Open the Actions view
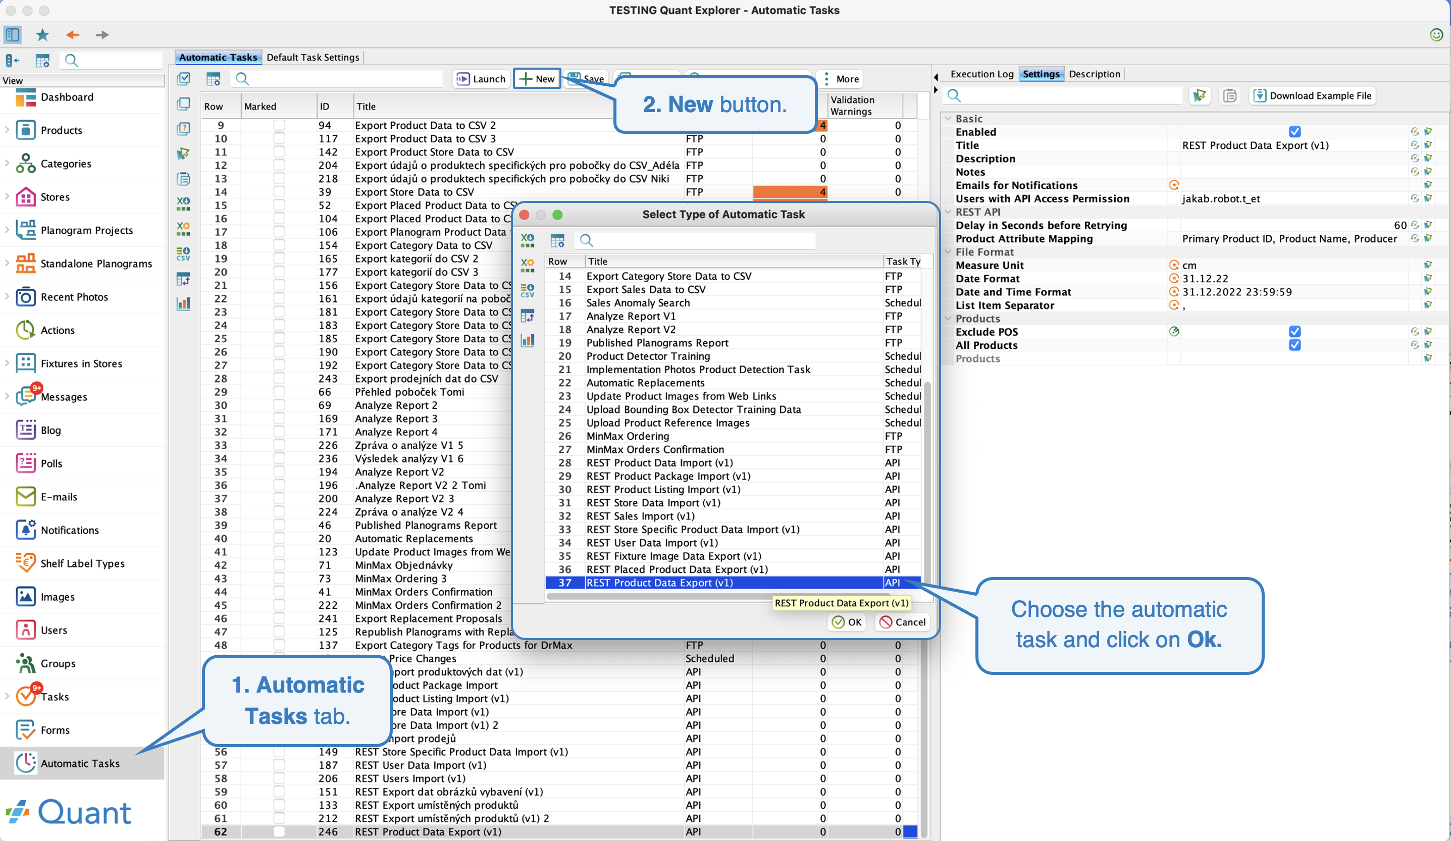The width and height of the screenshot is (1451, 841). coord(58,331)
